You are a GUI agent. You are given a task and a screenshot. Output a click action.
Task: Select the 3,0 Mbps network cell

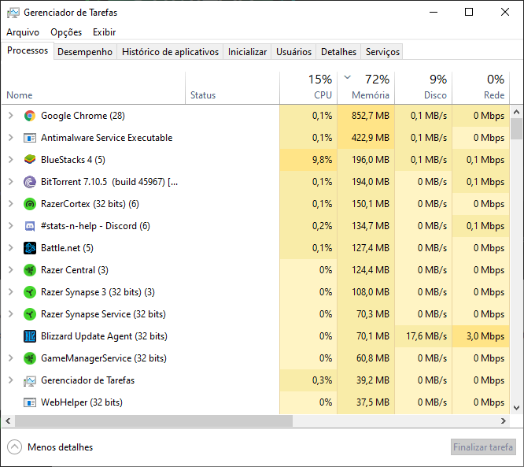point(481,336)
